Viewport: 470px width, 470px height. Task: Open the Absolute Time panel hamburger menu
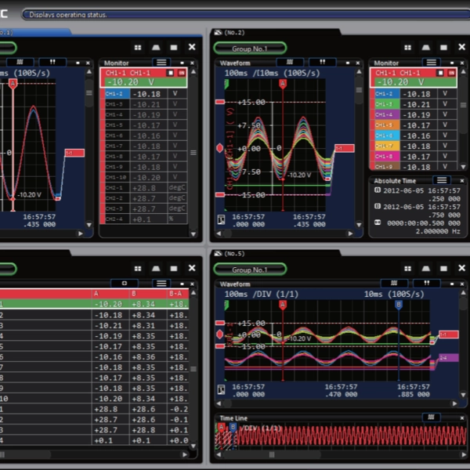(443, 179)
